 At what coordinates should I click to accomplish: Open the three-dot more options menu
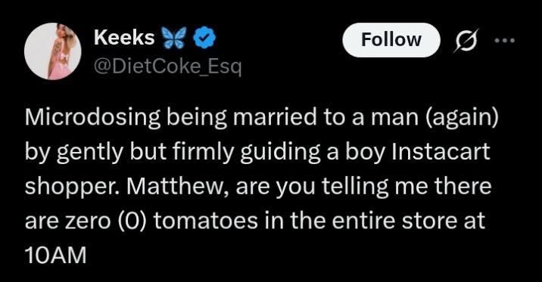click(504, 40)
